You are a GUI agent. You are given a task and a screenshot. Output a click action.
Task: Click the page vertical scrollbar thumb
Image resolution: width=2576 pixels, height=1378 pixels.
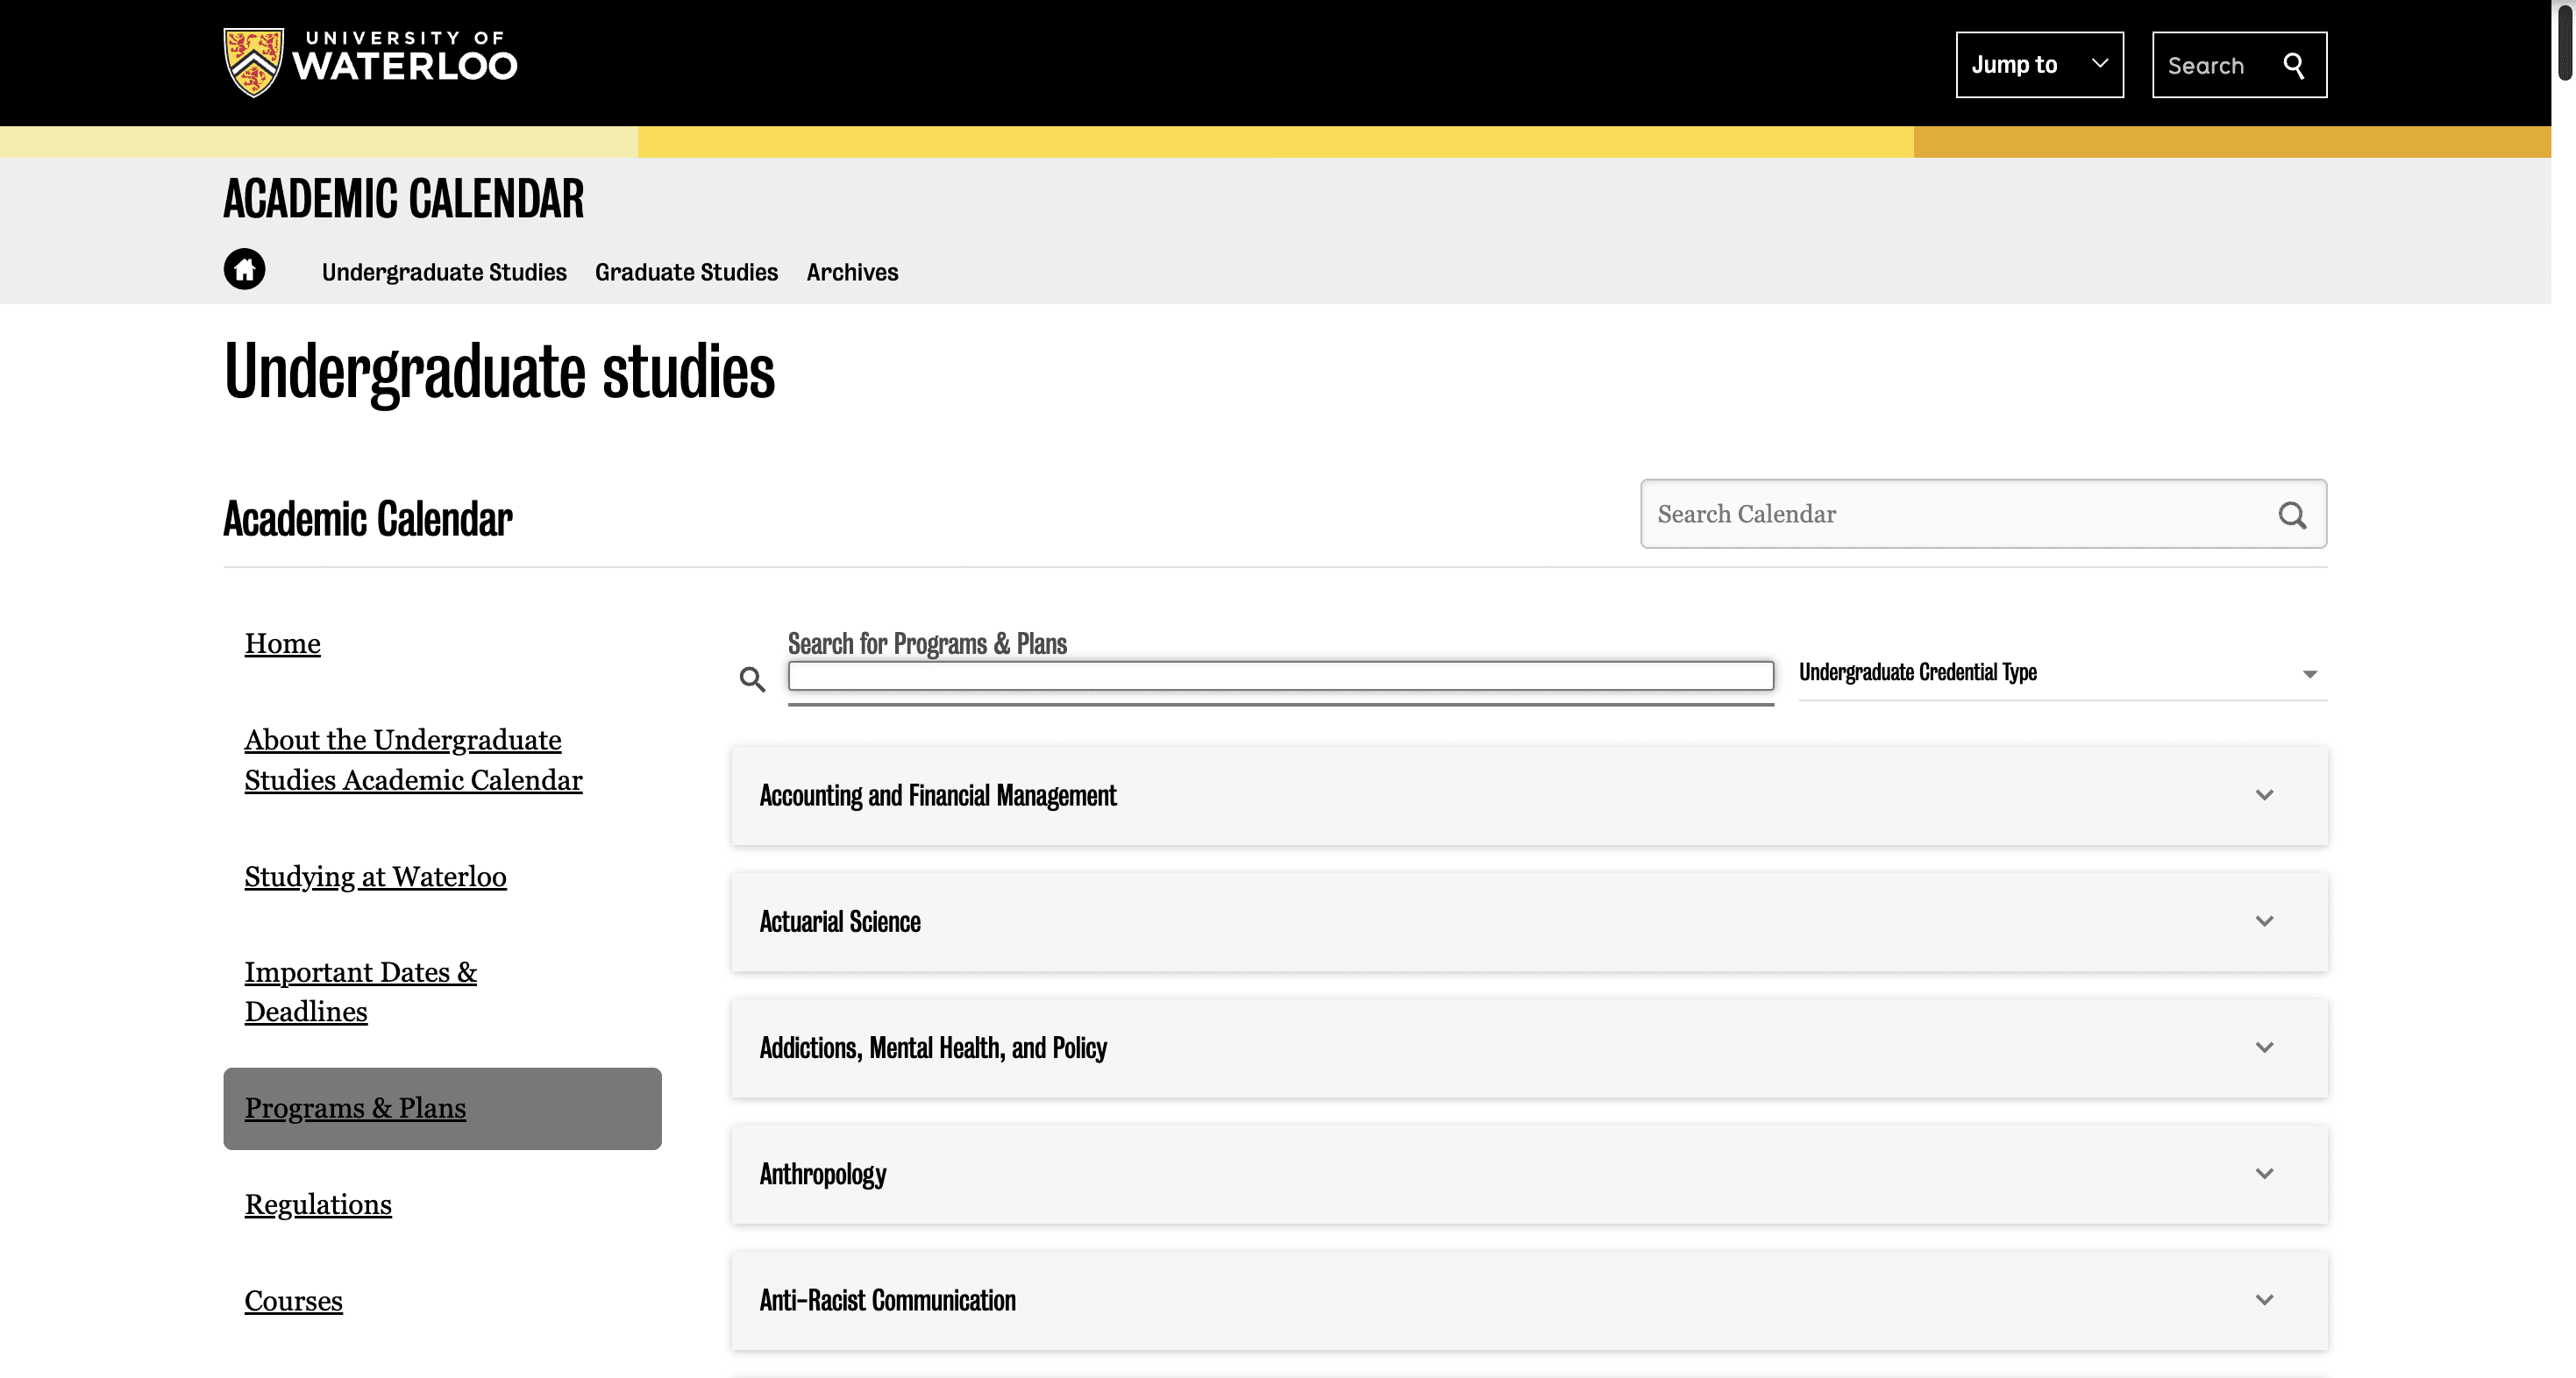tap(2565, 40)
